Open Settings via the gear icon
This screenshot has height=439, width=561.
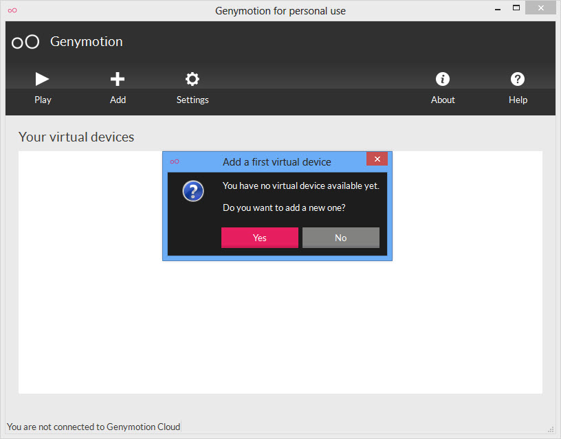192,79
